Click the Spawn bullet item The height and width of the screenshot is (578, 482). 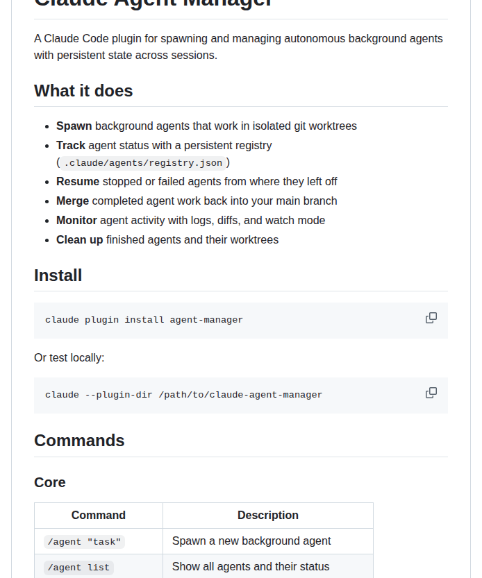click(x=206, y=126)
